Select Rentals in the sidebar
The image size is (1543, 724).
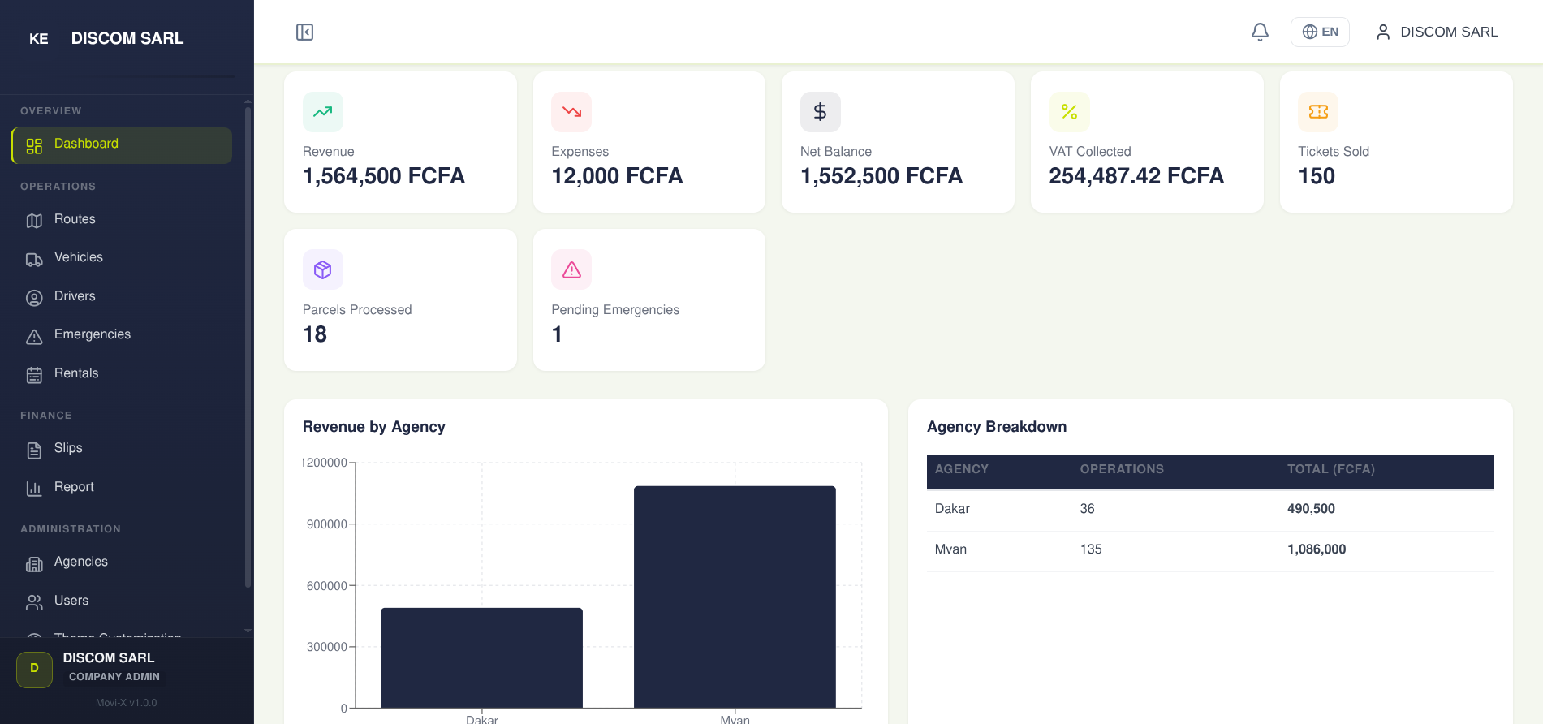pyautogui.click(x=122, y=374)
